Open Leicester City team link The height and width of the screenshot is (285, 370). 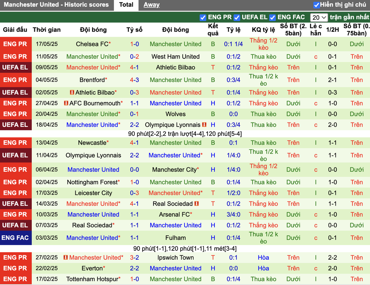click(93, 193)
